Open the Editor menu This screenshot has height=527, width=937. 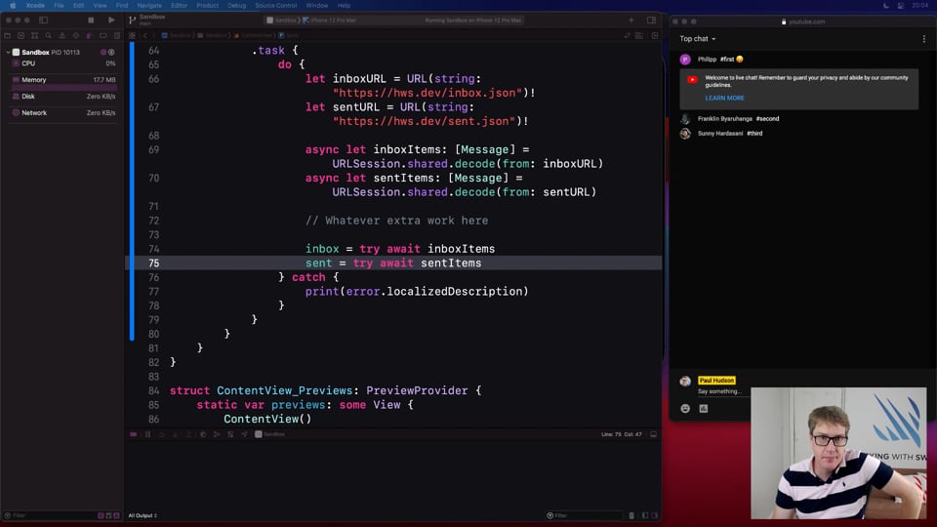(180, 6)
